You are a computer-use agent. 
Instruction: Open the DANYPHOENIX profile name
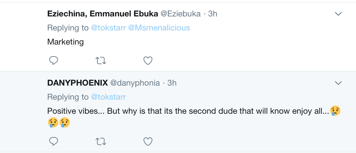point(78,83)
